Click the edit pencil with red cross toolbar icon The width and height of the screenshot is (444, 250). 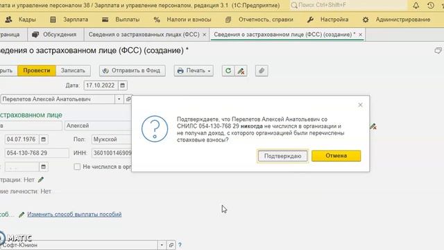(241, 71)
